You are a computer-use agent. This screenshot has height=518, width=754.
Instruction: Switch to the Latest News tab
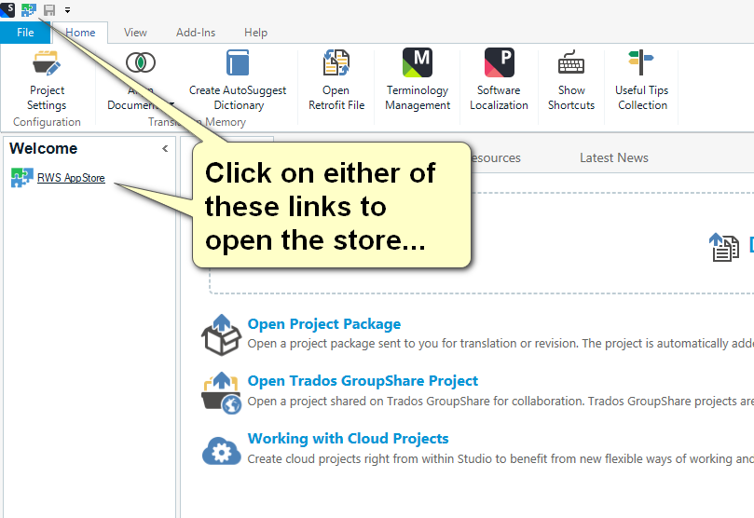[613, 157]
